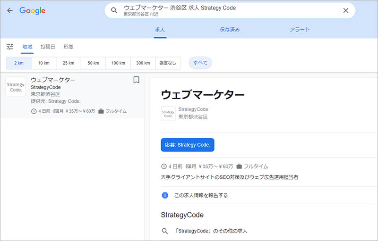This screenshot has width=378, height=241.
Task: Switch to the 保存済み tab
Action: [230, 30]
